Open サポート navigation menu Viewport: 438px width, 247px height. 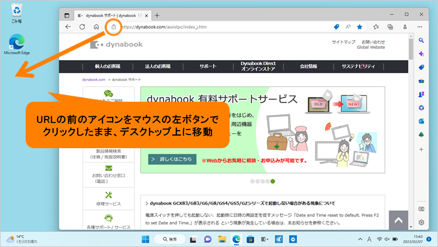208,66
